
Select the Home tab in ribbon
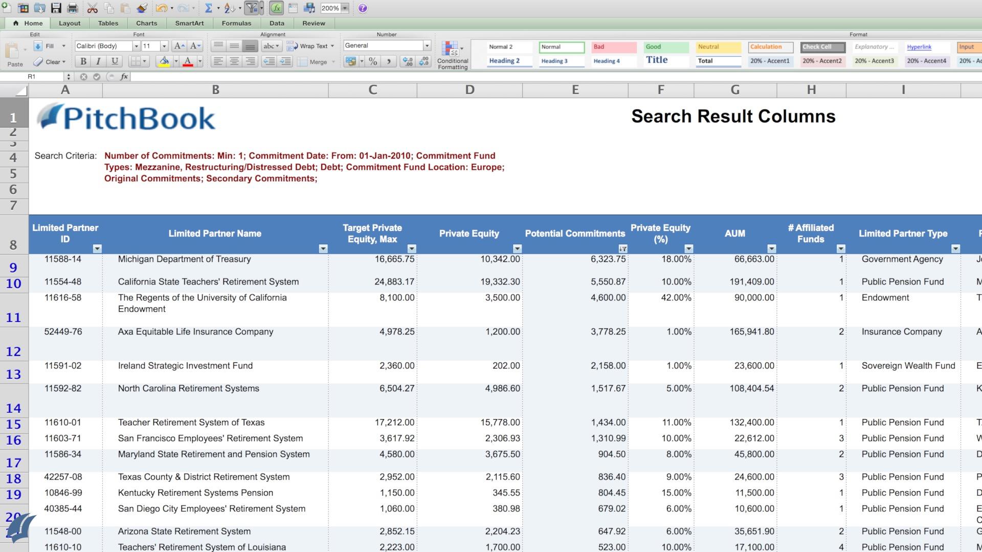(x=34, y=23)
